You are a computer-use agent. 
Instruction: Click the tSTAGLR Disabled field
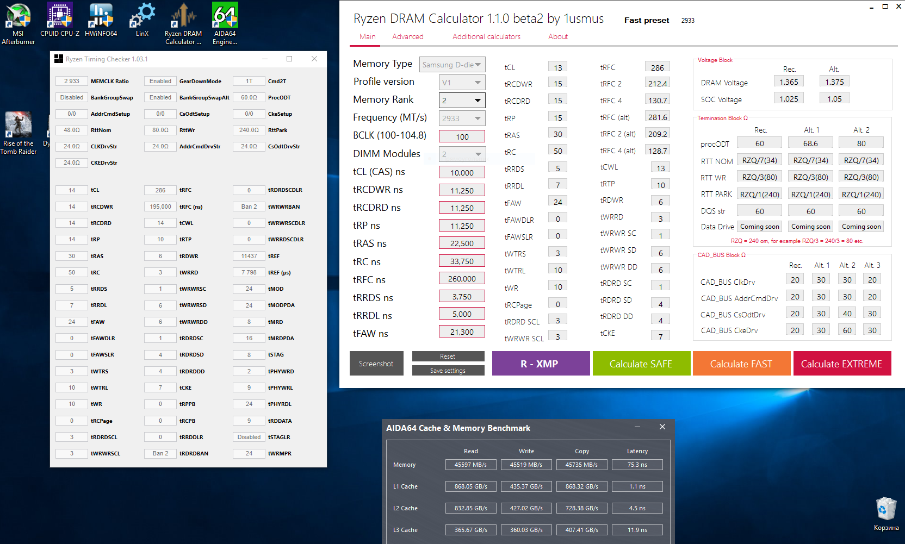click(x=249, y=437)
